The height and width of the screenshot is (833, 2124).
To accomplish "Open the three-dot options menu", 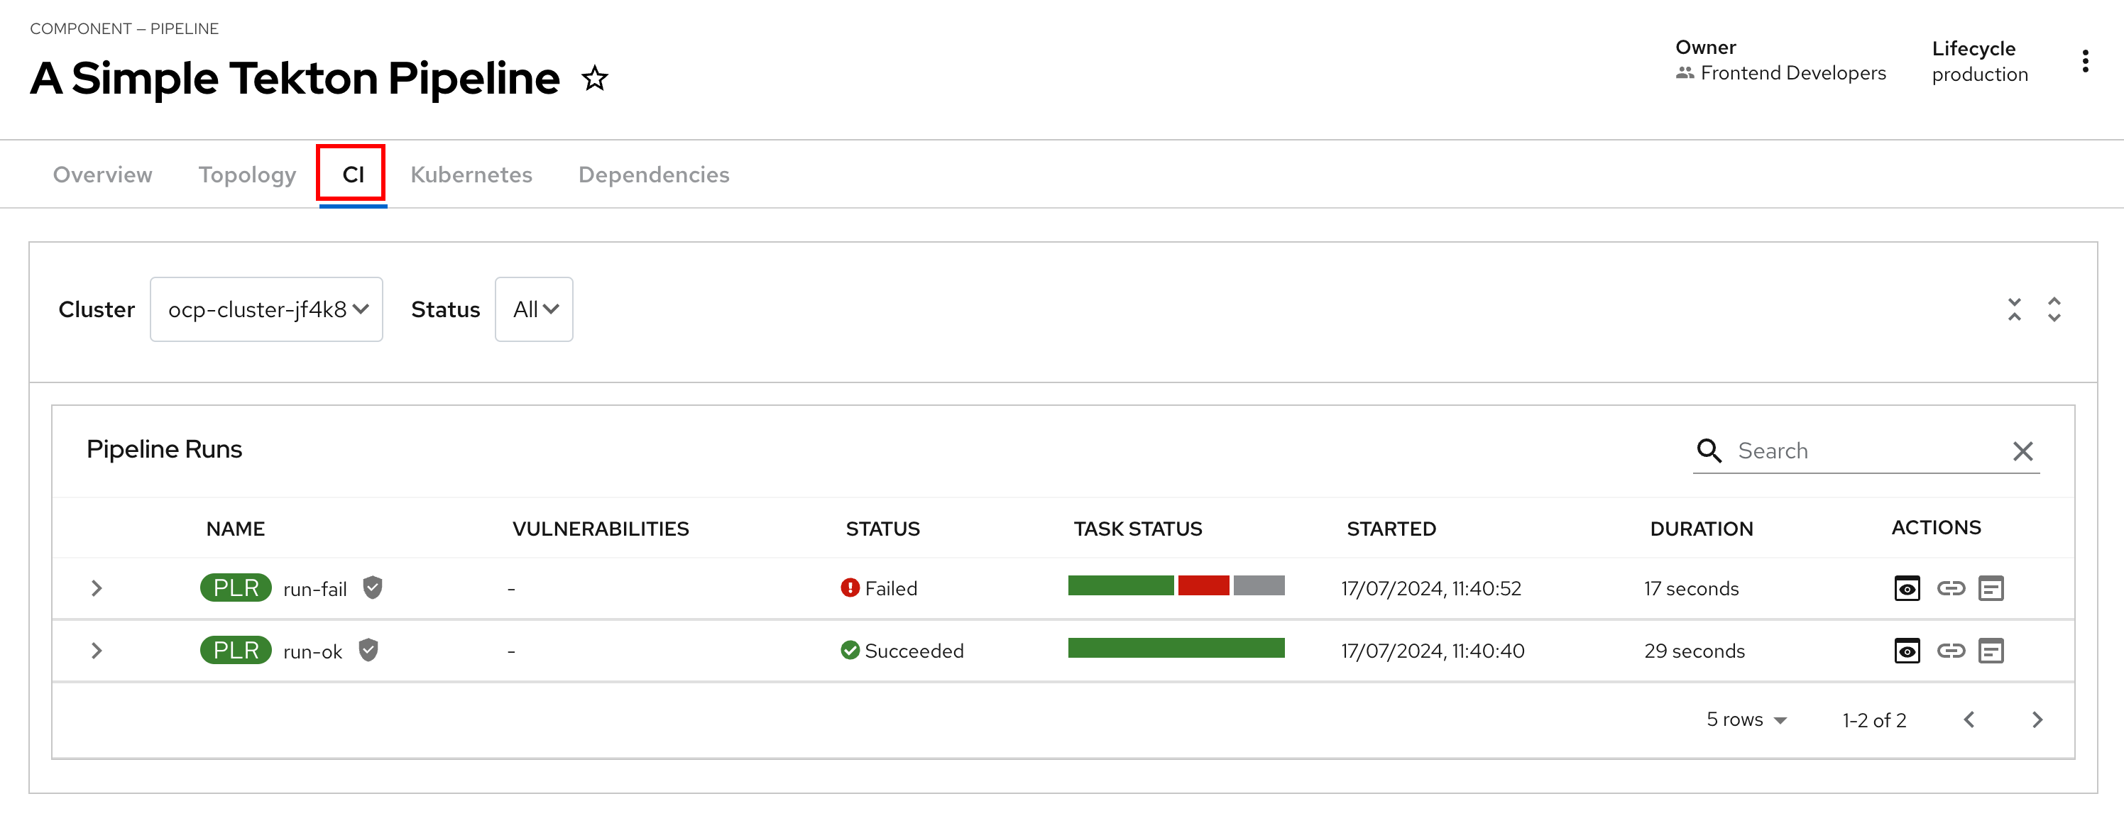I will pyautogui.click(x=2084, y=61).
